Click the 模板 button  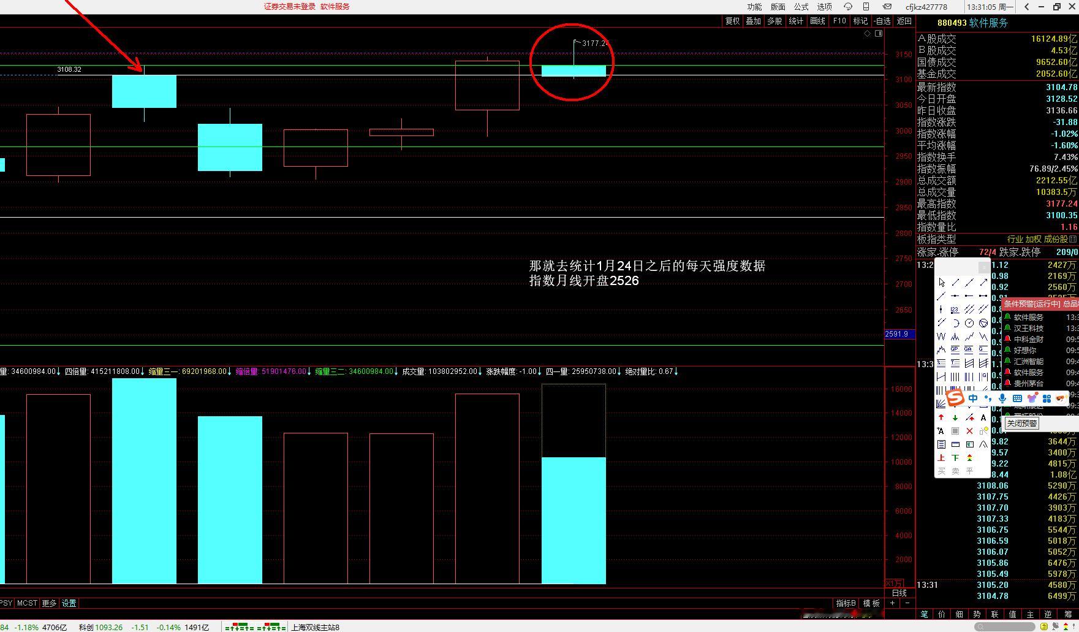click(871, 603)
